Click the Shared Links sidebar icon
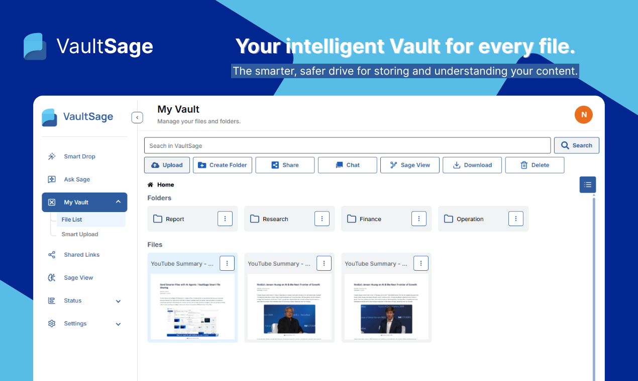This screenshot has height=381, width=638. point(51,255)
